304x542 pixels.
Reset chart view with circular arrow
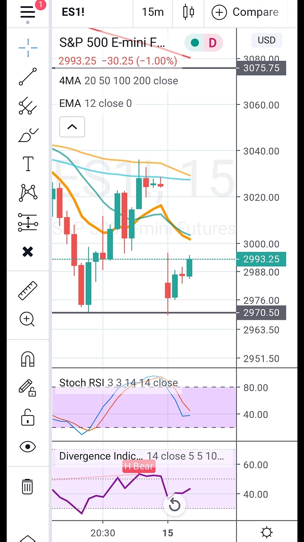(175, 505)
